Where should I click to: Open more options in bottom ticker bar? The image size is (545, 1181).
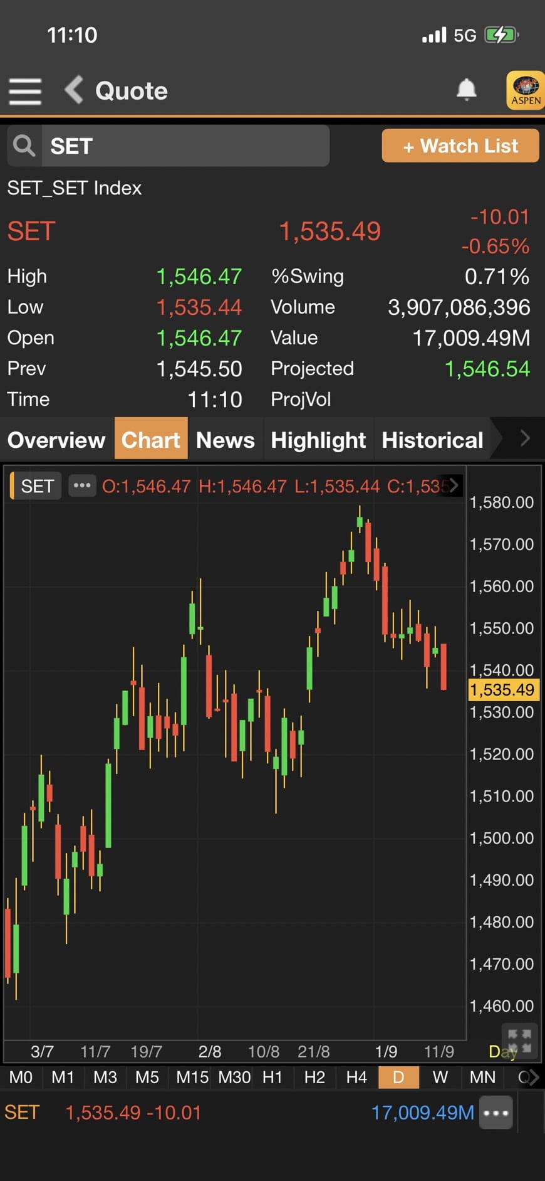point(496,1113)
